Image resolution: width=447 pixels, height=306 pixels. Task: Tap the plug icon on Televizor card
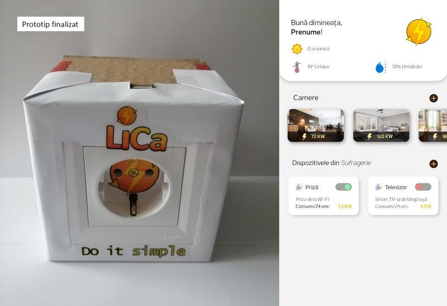(x=378, y=187)
